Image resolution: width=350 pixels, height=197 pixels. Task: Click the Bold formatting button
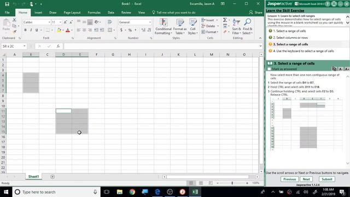(x=25, y=30)
